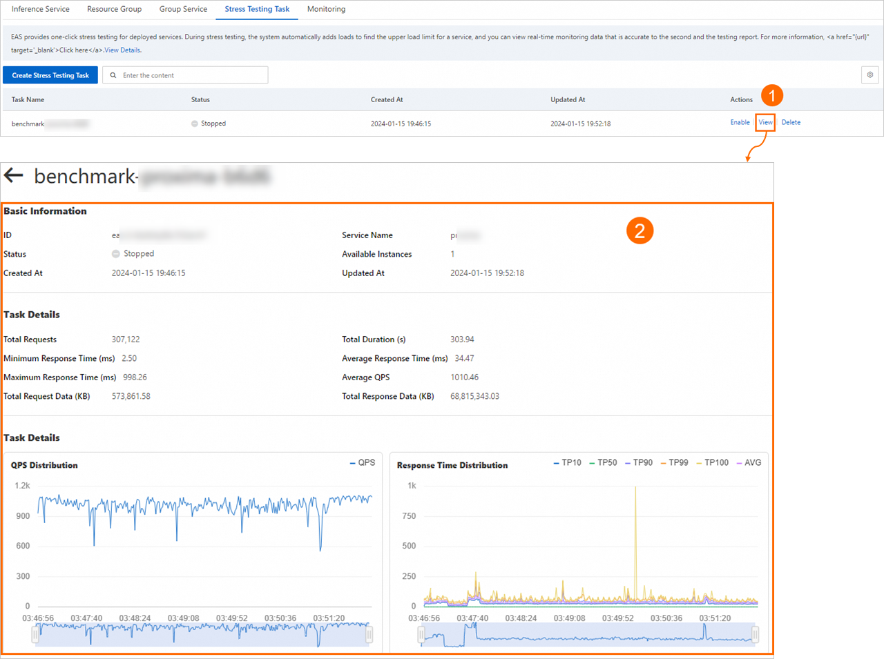This screenshot has width=884, height=659.
Task: Click the Task Name column header
Action: [x=28, y=99]
